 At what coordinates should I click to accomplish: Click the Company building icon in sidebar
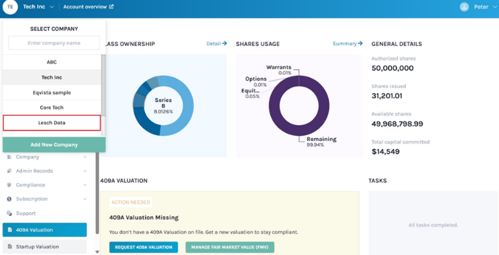9,157
